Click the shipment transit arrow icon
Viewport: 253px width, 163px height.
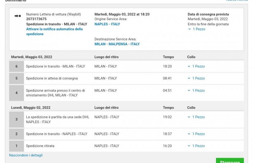(18, 16)
